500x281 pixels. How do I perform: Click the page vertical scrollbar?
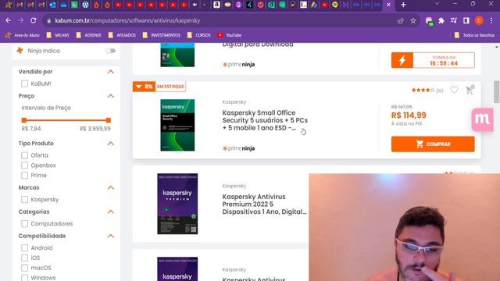pyautogui.click(x=497, y=92)
